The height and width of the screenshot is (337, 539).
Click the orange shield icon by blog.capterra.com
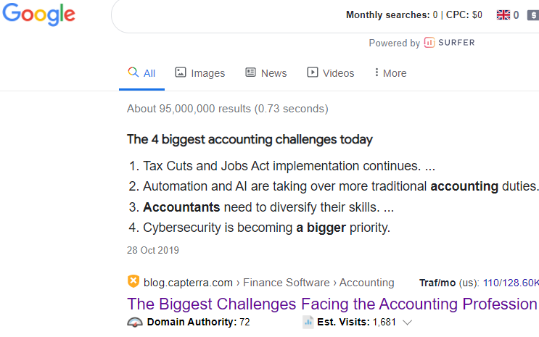[133, 282]
